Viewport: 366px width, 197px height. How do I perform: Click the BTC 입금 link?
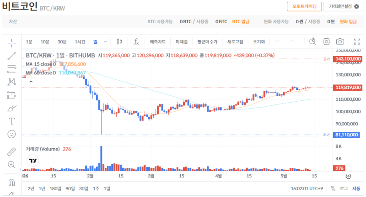coord(241,21)
